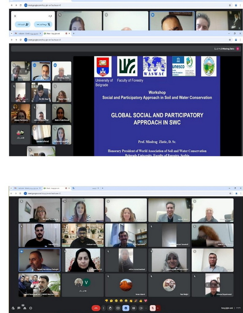Screen dimensions: 243x313
Task: Open more options three-dot menu by hang up
Action: [x=103, y=308]
